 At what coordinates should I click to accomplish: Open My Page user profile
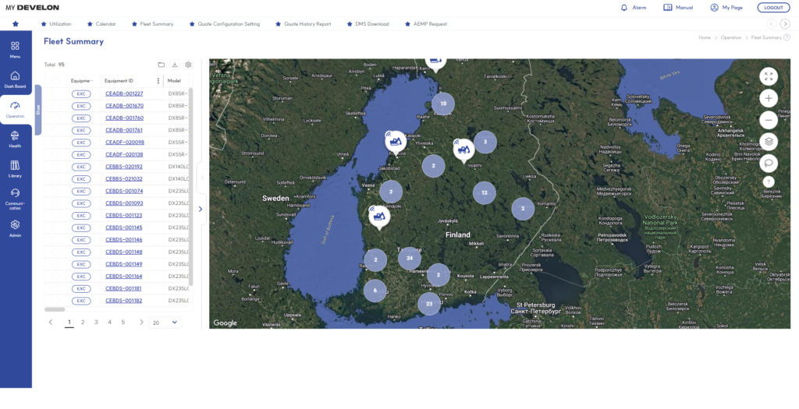pos(726,8)
